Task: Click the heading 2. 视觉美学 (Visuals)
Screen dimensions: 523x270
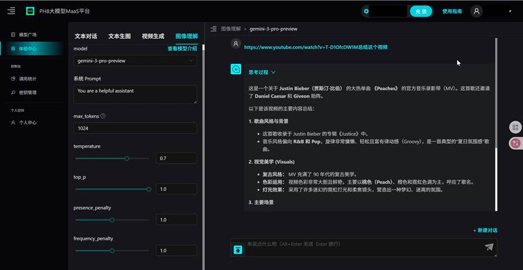Action: (272, 162)
